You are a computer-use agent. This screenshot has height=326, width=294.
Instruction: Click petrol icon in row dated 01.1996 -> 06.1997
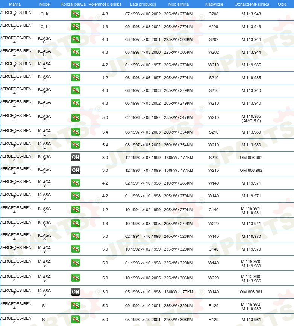coord(76,65)
